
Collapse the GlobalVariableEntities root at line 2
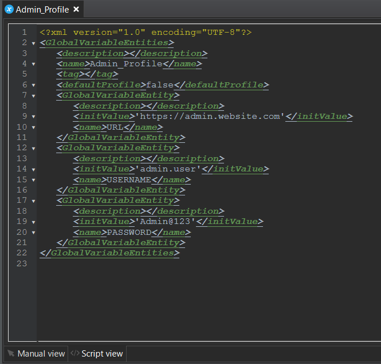[33, 43]
